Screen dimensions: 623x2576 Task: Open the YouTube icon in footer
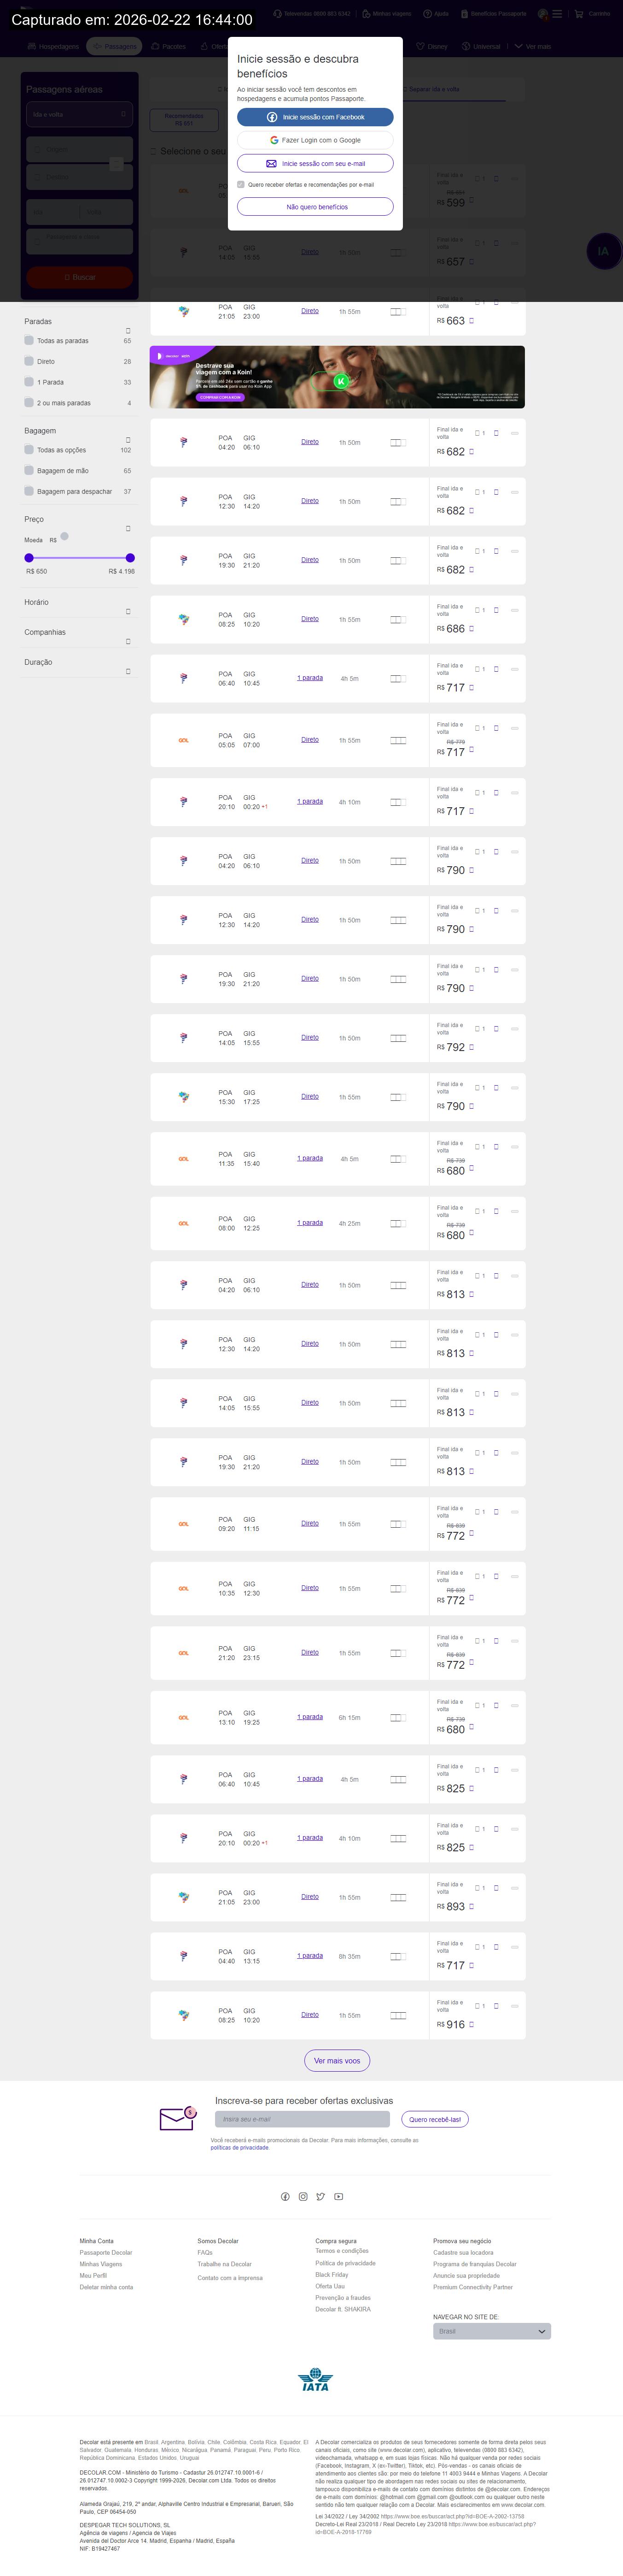[x=338, y=2197]
